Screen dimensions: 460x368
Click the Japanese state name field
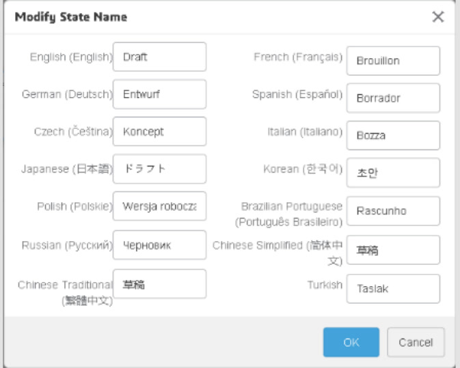(159, 169)
